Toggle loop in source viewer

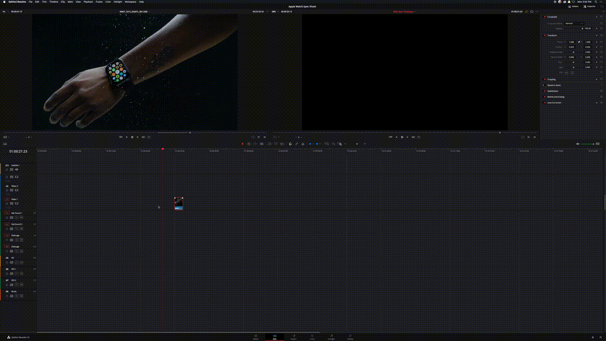[x=149, y=137]
